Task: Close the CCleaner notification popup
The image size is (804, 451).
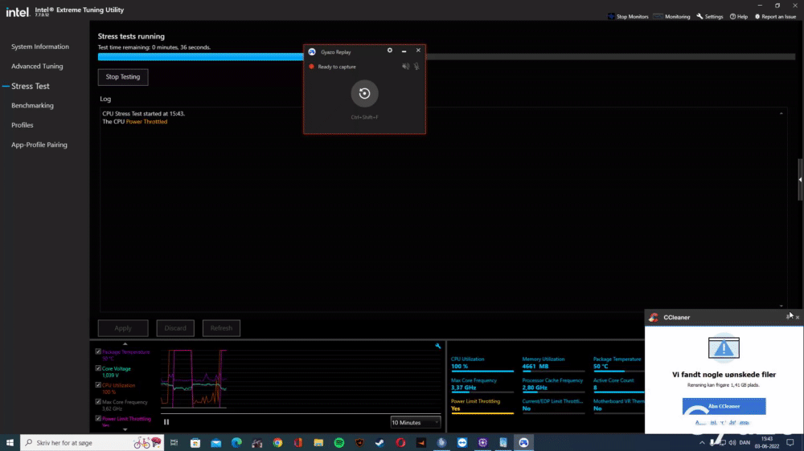Action: [x=798, y=318]
